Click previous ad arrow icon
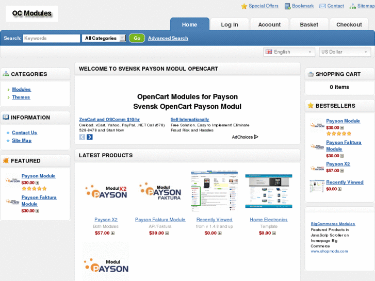Image resolution: width=375 pixels, height=281 pixels. 82,137
